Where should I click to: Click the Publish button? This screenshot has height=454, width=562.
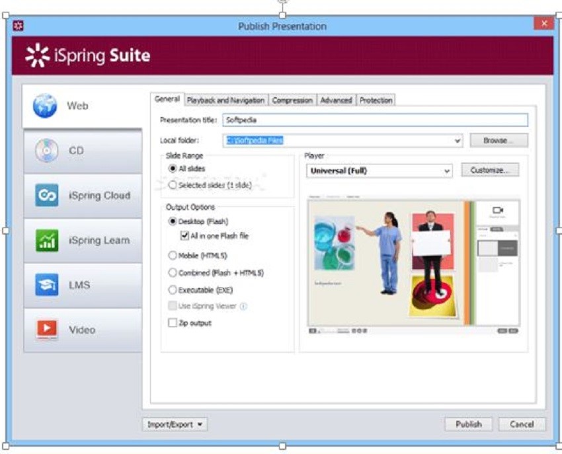[x=469, y=424]
